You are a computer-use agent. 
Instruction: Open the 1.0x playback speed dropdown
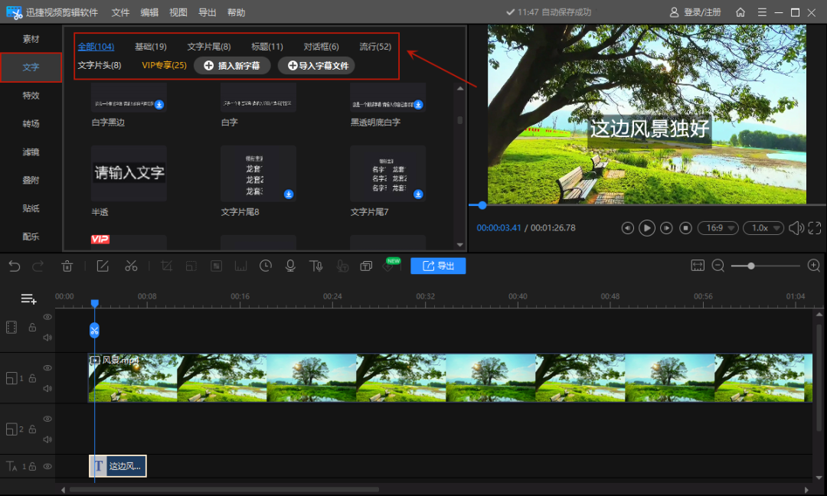pyautogui.click(x=763, y=228)
